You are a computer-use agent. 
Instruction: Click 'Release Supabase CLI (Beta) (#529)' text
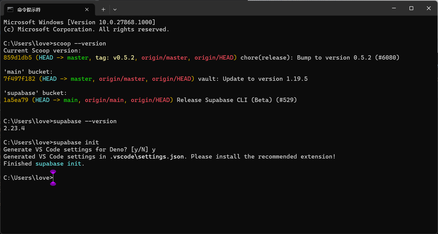click(x=237, y=100)
